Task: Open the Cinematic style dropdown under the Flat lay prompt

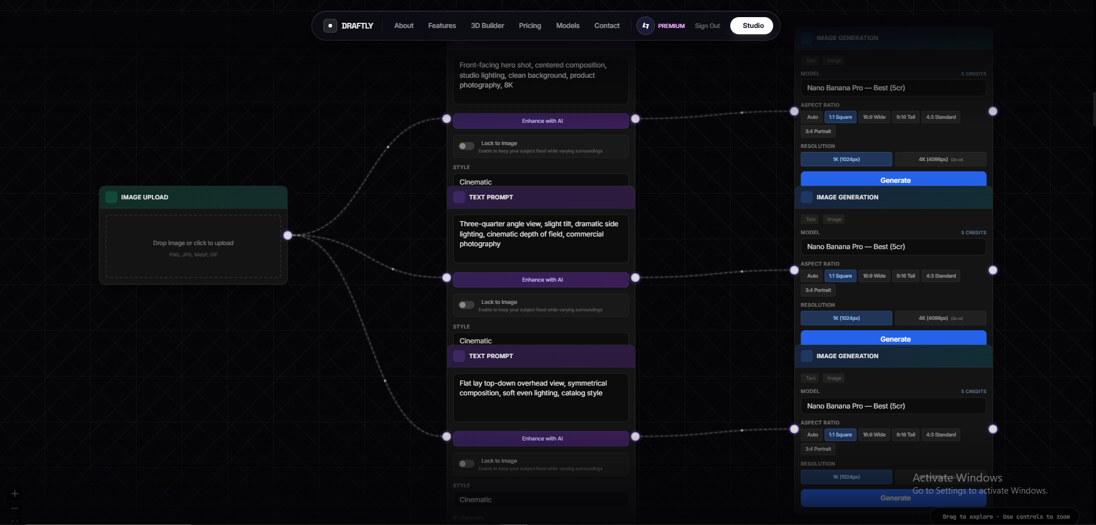Action: pos(541,500)
